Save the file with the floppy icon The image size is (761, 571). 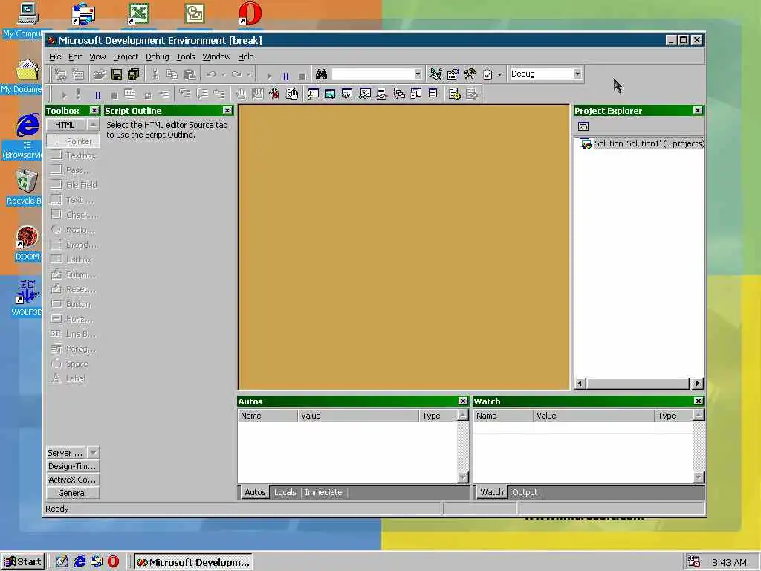[117, 74]
